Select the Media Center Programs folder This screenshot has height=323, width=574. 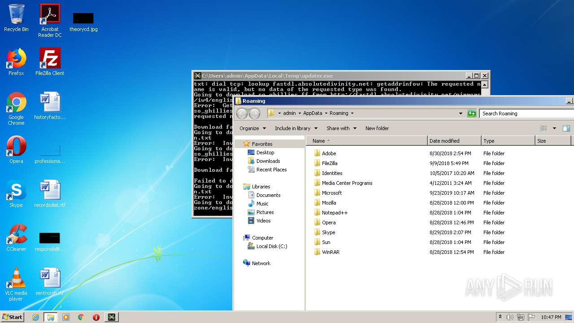[x=347, y=183]
